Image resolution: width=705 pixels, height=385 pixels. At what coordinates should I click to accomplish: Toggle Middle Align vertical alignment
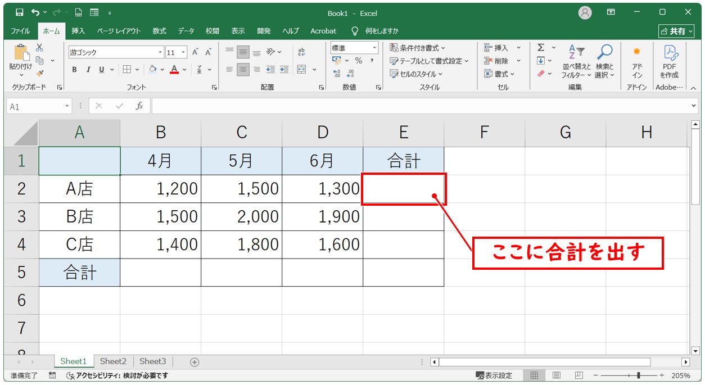[243, 52]
